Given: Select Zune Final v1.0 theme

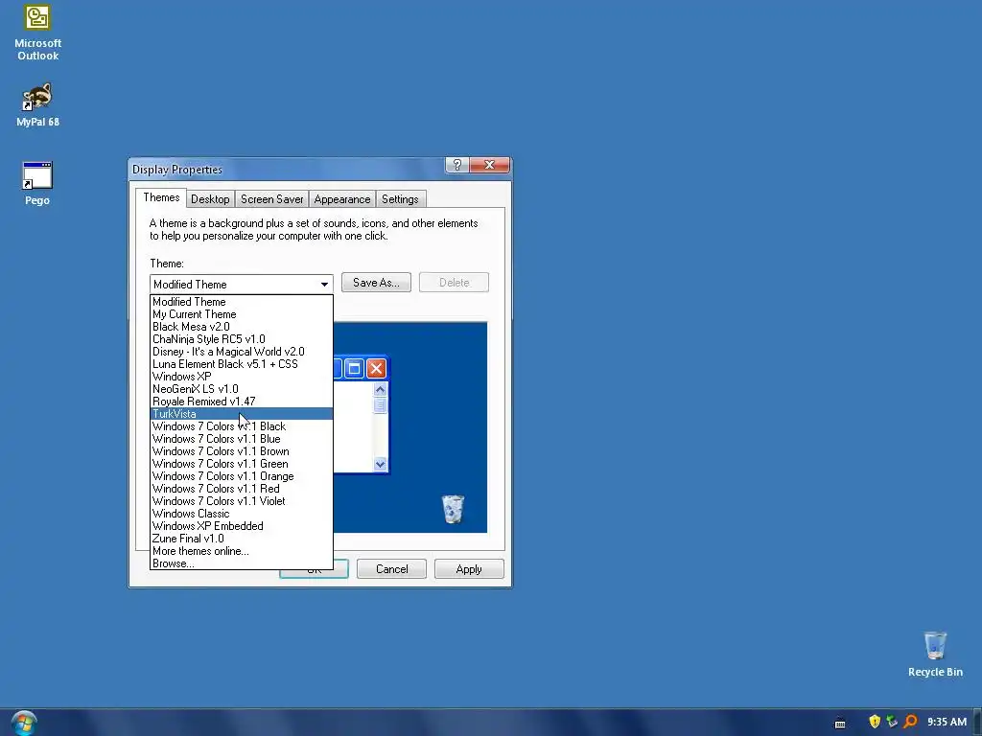Looking at the screenshot, I should coord(241,539).
